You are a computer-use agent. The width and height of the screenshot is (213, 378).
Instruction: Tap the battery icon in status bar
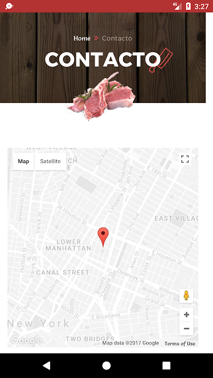point(188,6)
